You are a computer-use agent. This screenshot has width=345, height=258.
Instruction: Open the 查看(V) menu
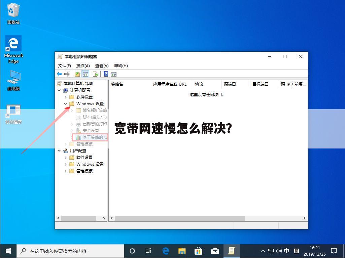(102, 66)
